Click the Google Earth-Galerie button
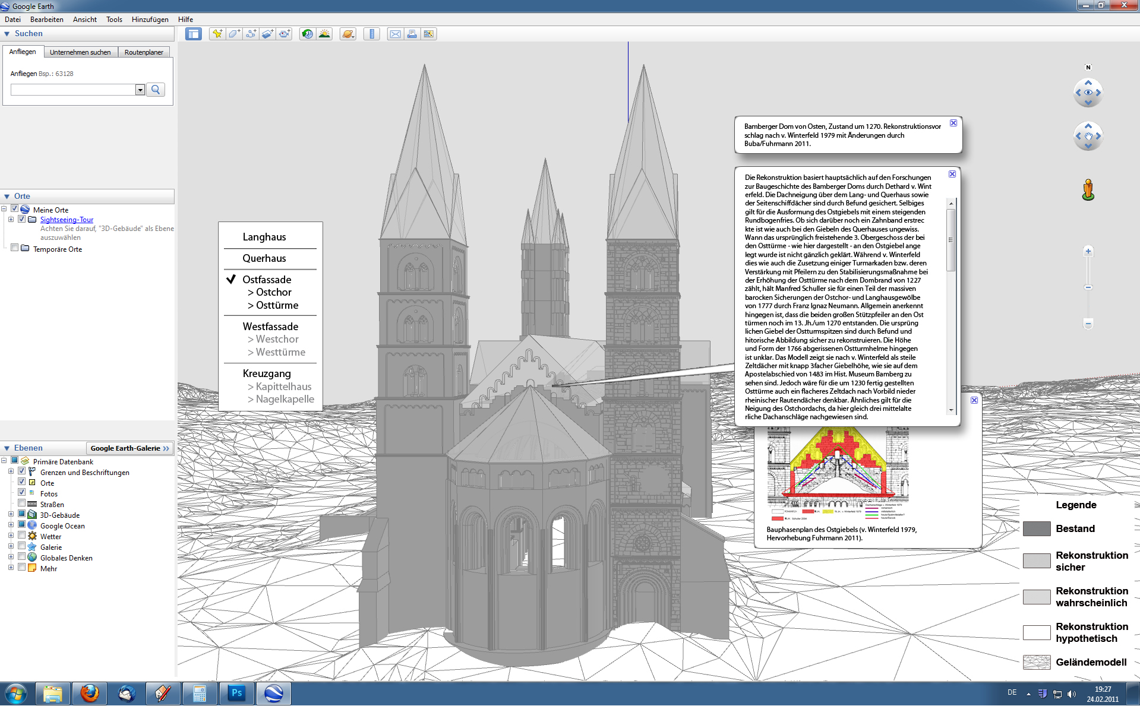This screenshot has height=706, width=1140. (x=130, y=448)
